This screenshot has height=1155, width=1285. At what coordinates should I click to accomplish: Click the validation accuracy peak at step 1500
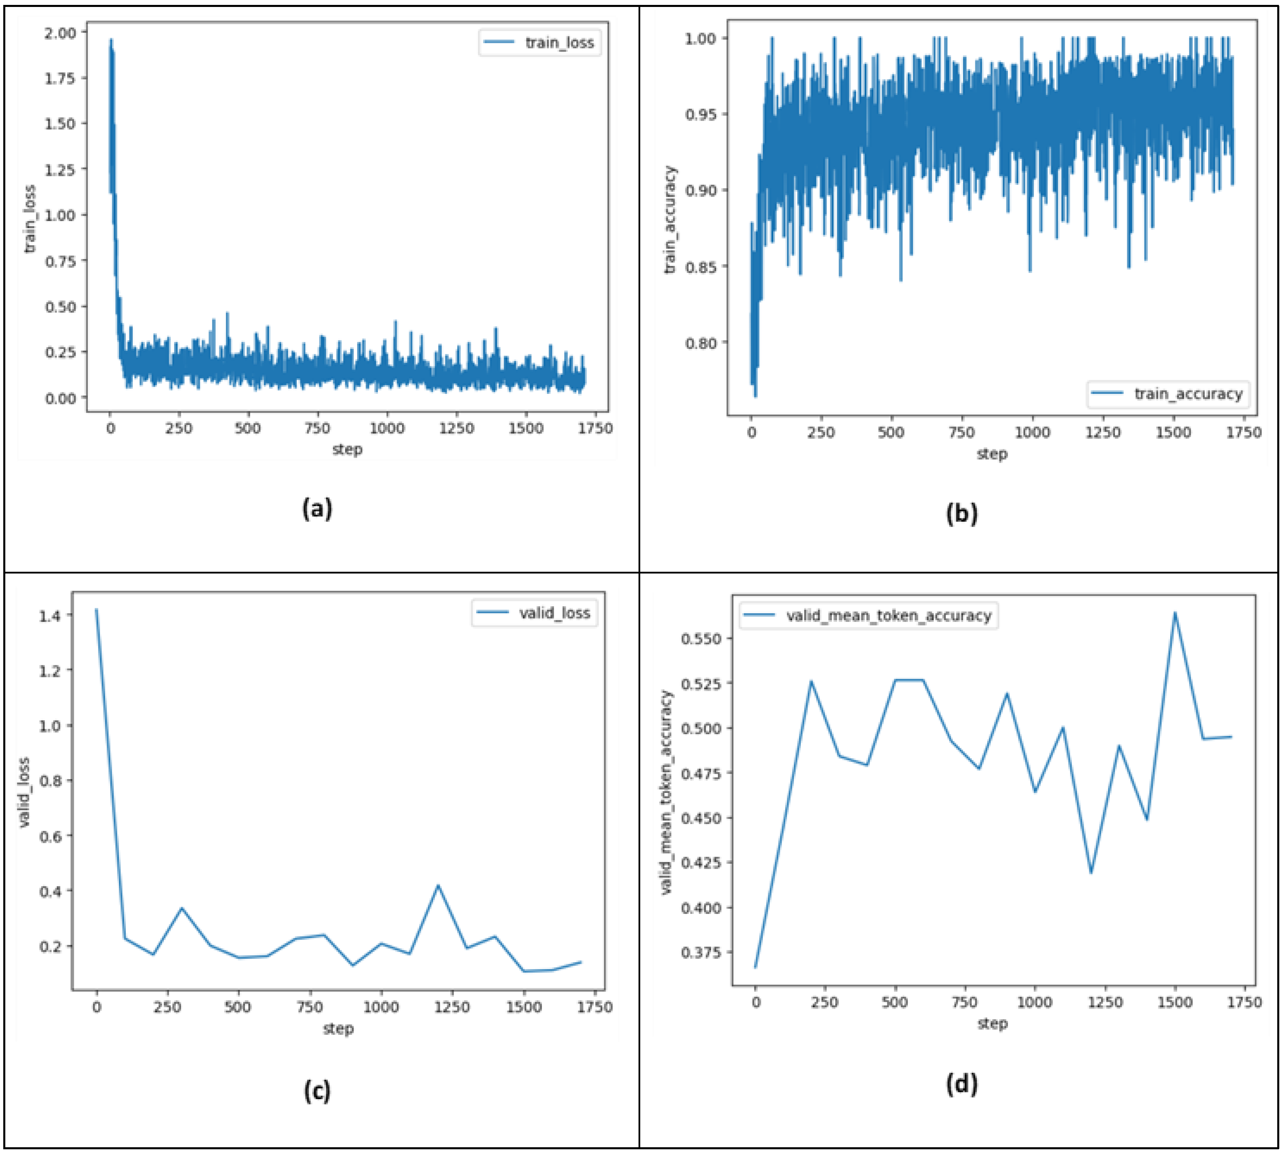pyautogui.click(x=1175, y=613)
